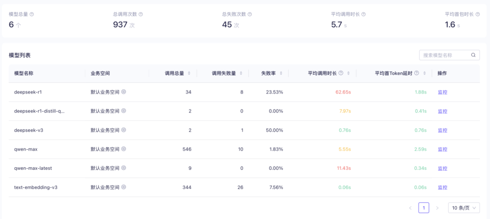Image resolution: width=490 pixels, height=219 pixels.
Task: Open the 10 条/页 page size dropdown
Action: coord(464,208)
